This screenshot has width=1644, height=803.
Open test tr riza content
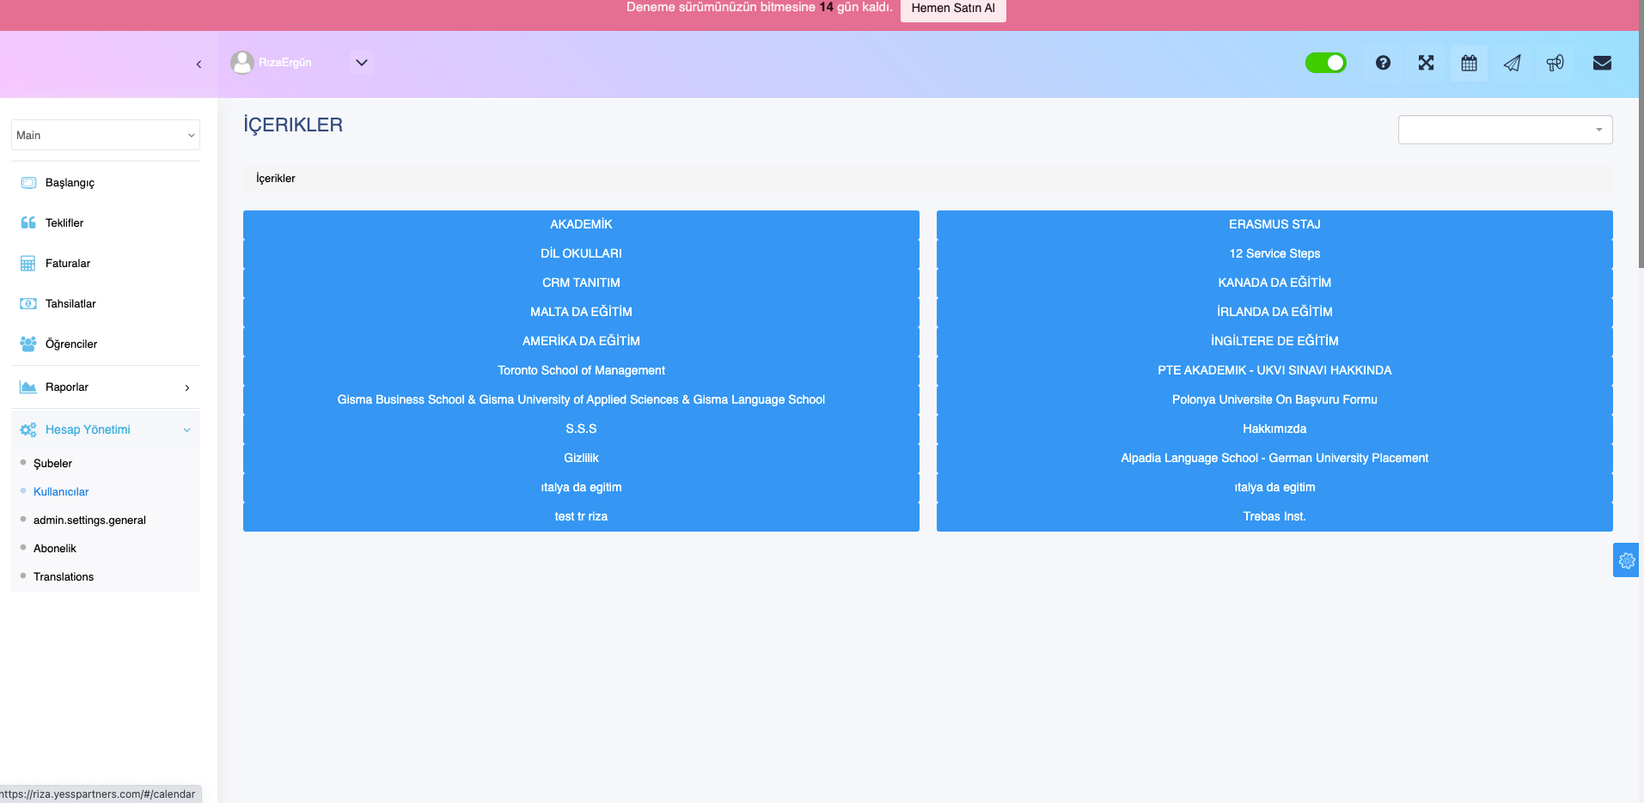[x=581, y=516]
